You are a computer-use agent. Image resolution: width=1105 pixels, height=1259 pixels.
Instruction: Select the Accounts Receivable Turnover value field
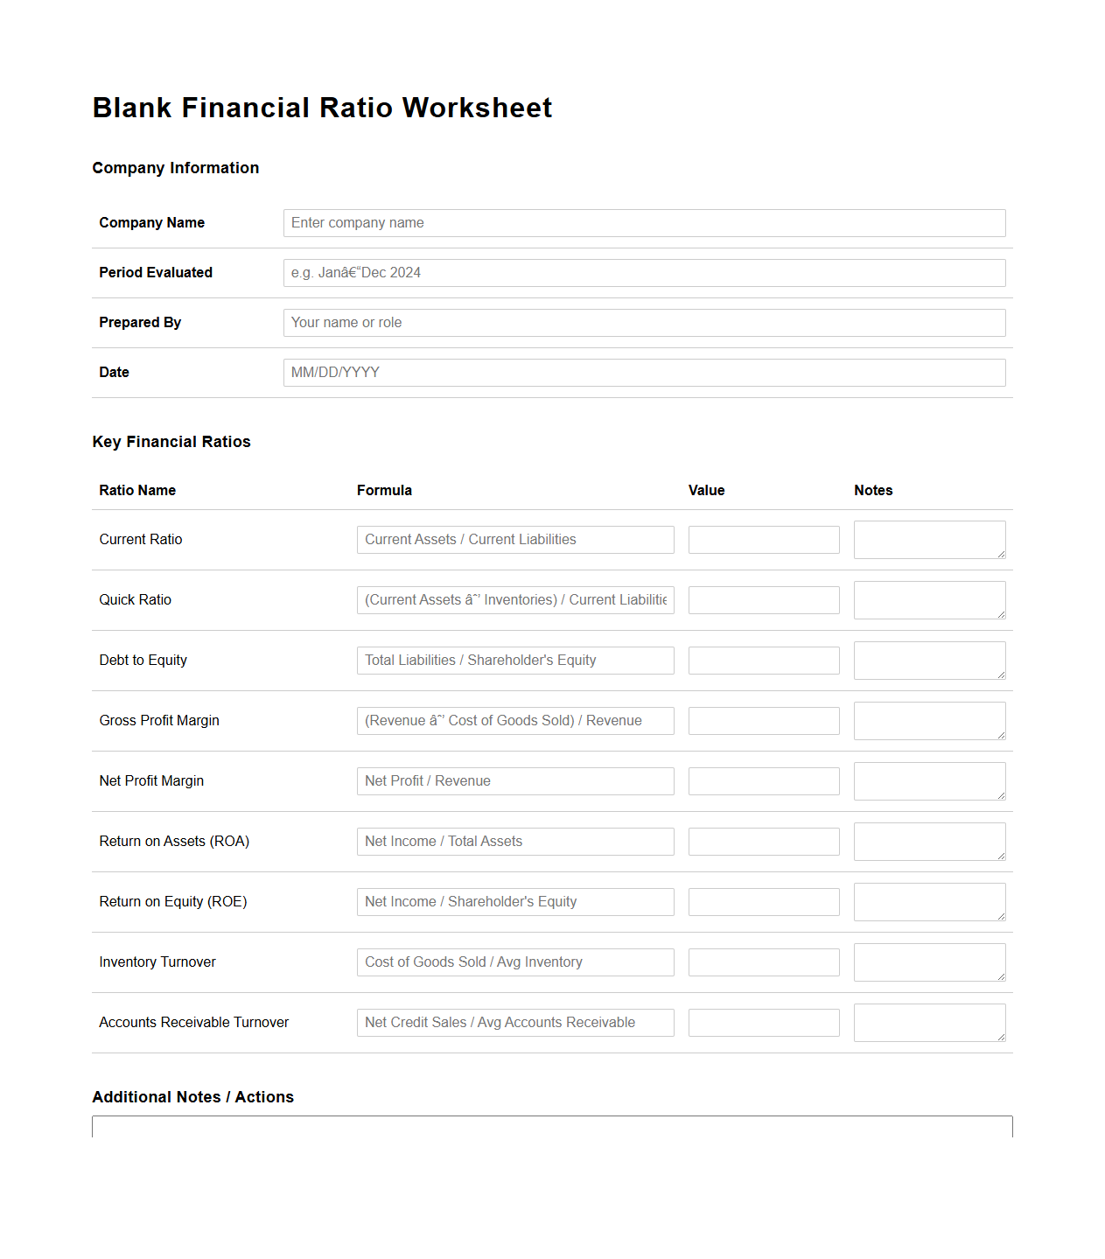point(763,1022)
